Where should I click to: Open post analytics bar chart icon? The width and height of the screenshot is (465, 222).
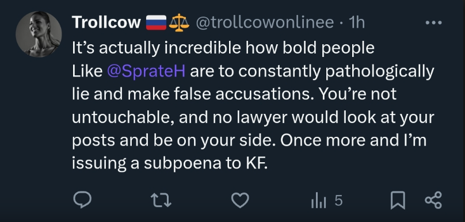coord(319,201)
